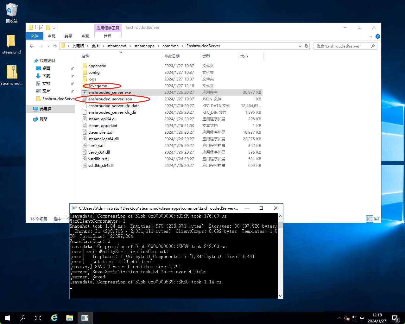Switch to File Explorer taskbar button

69,318
